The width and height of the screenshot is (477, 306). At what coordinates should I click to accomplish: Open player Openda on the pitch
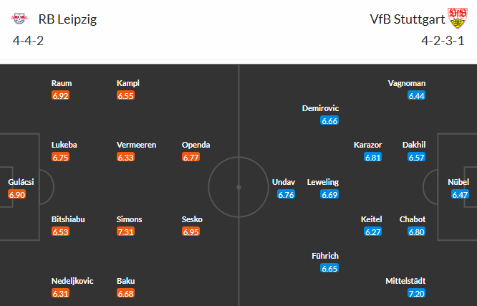[196, 145]
